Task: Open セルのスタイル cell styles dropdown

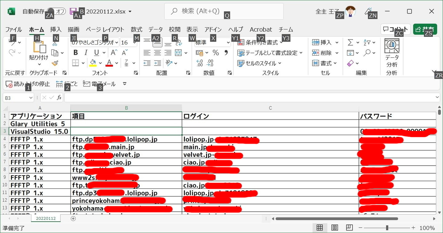Action: (260, 63)
